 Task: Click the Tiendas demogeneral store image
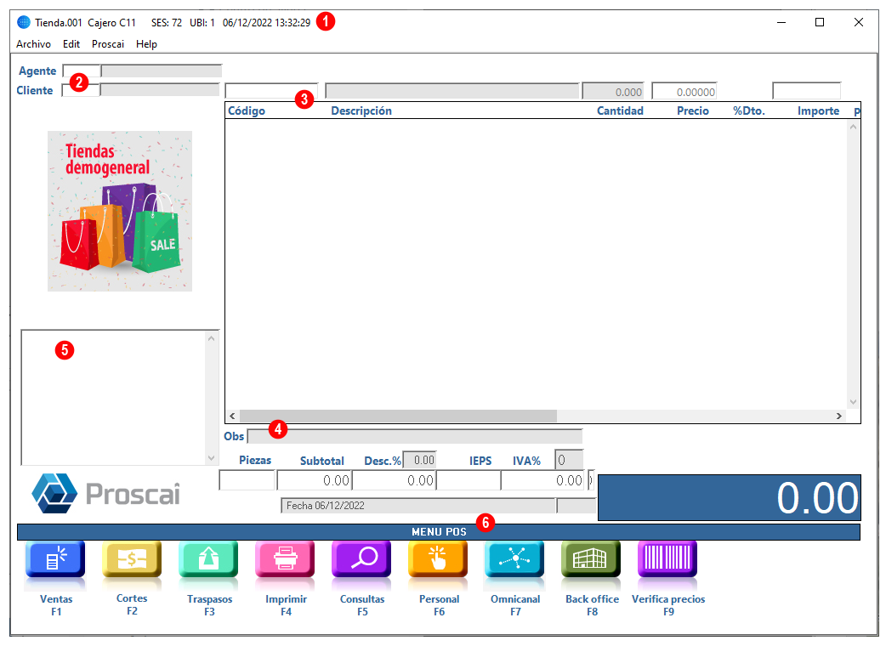(120, 211)
